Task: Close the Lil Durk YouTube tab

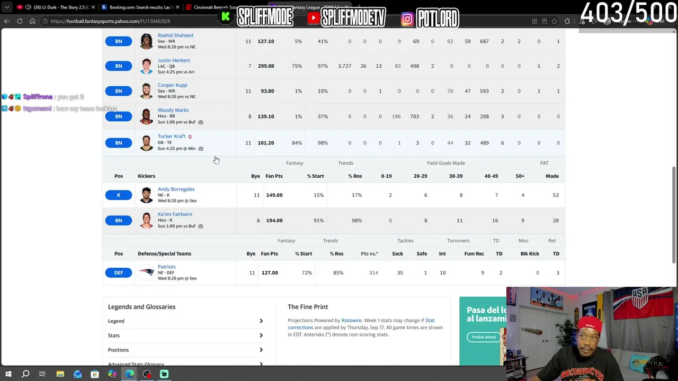Action: (x=93, y=7)
